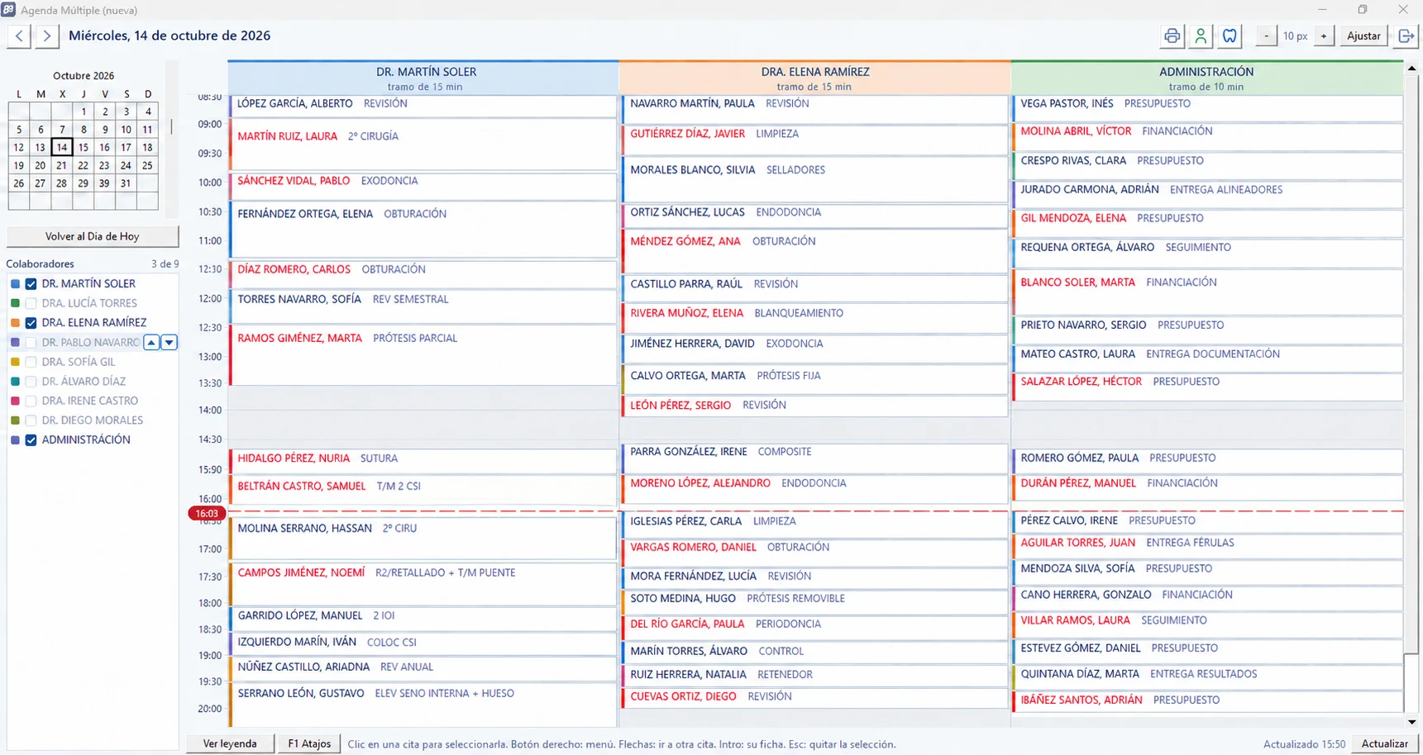Check DRA. LUCÍA TORRES collaborator checkbox

pos(31,303)
